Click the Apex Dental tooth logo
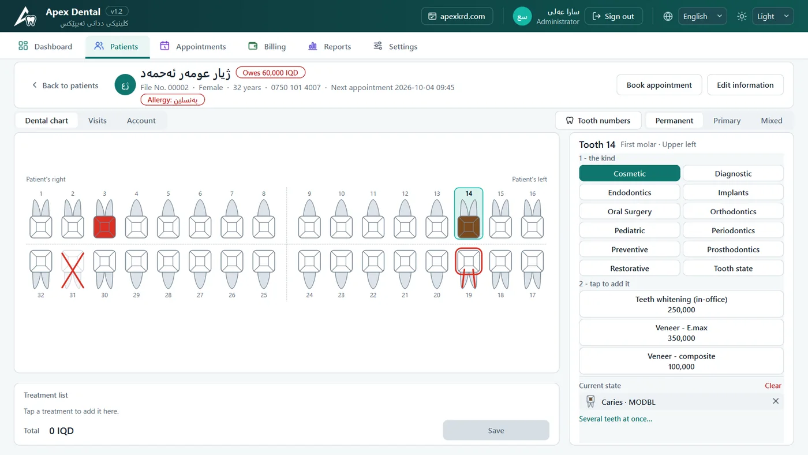This screenshot has width=808, height=455. click(25, 16)
